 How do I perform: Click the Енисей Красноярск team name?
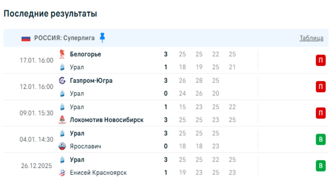click(98, 173)
